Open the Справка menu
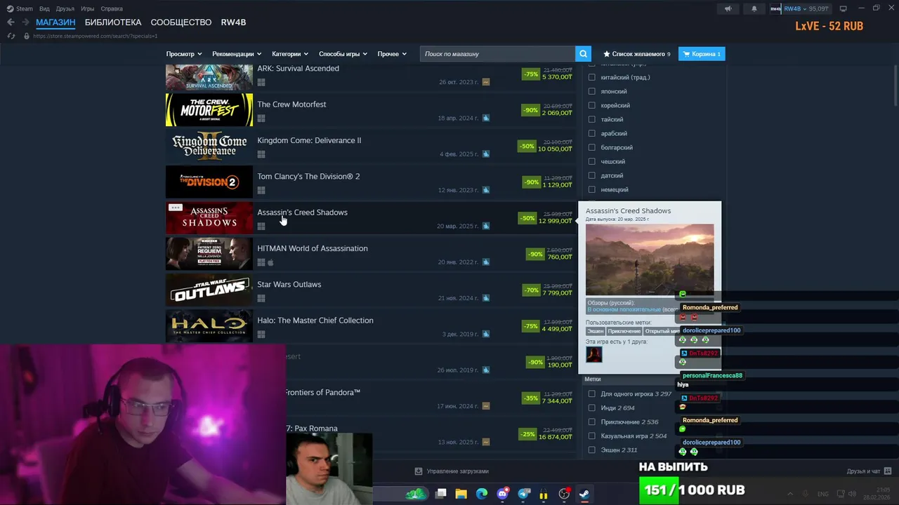 112,8
